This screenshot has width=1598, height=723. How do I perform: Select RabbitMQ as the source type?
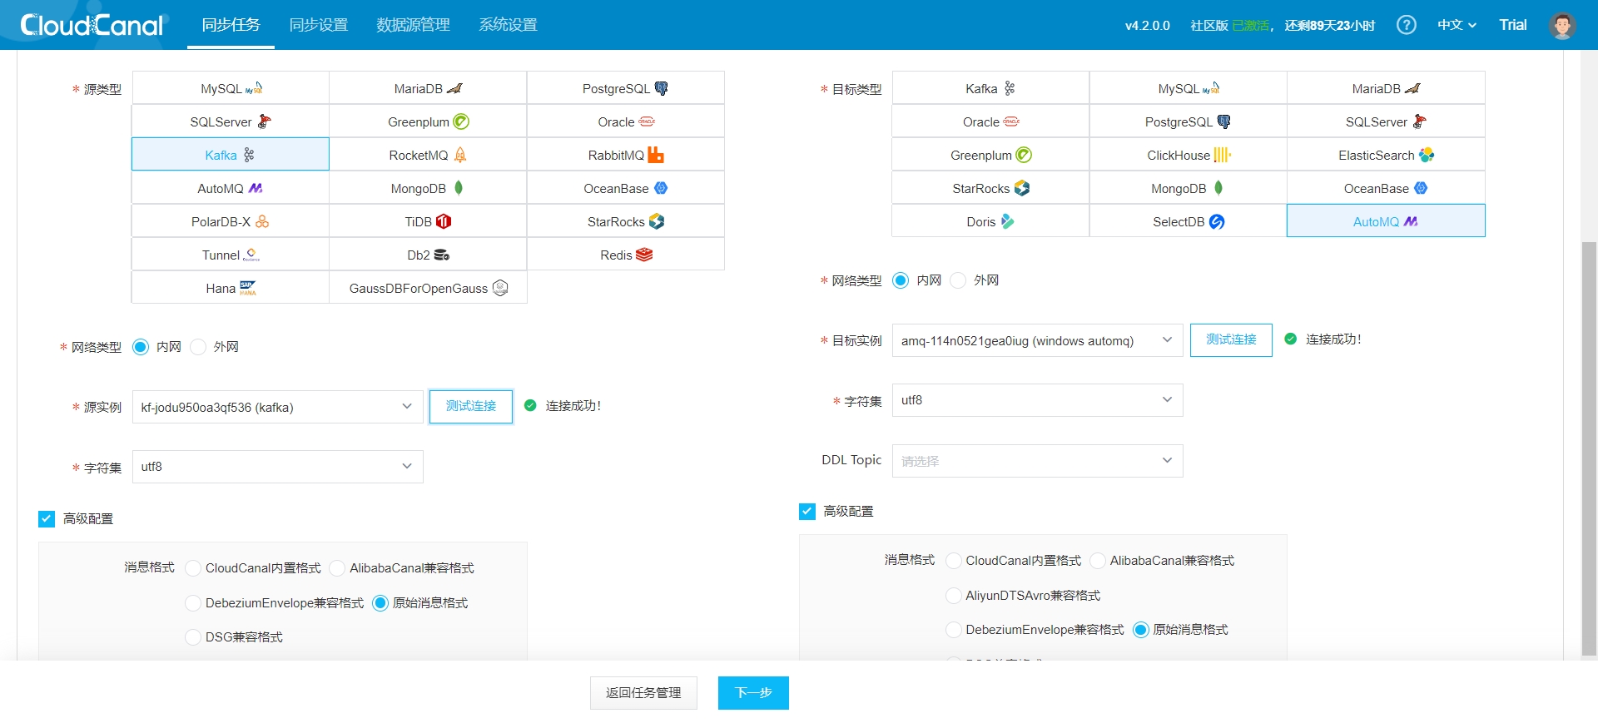pos(625,155)
